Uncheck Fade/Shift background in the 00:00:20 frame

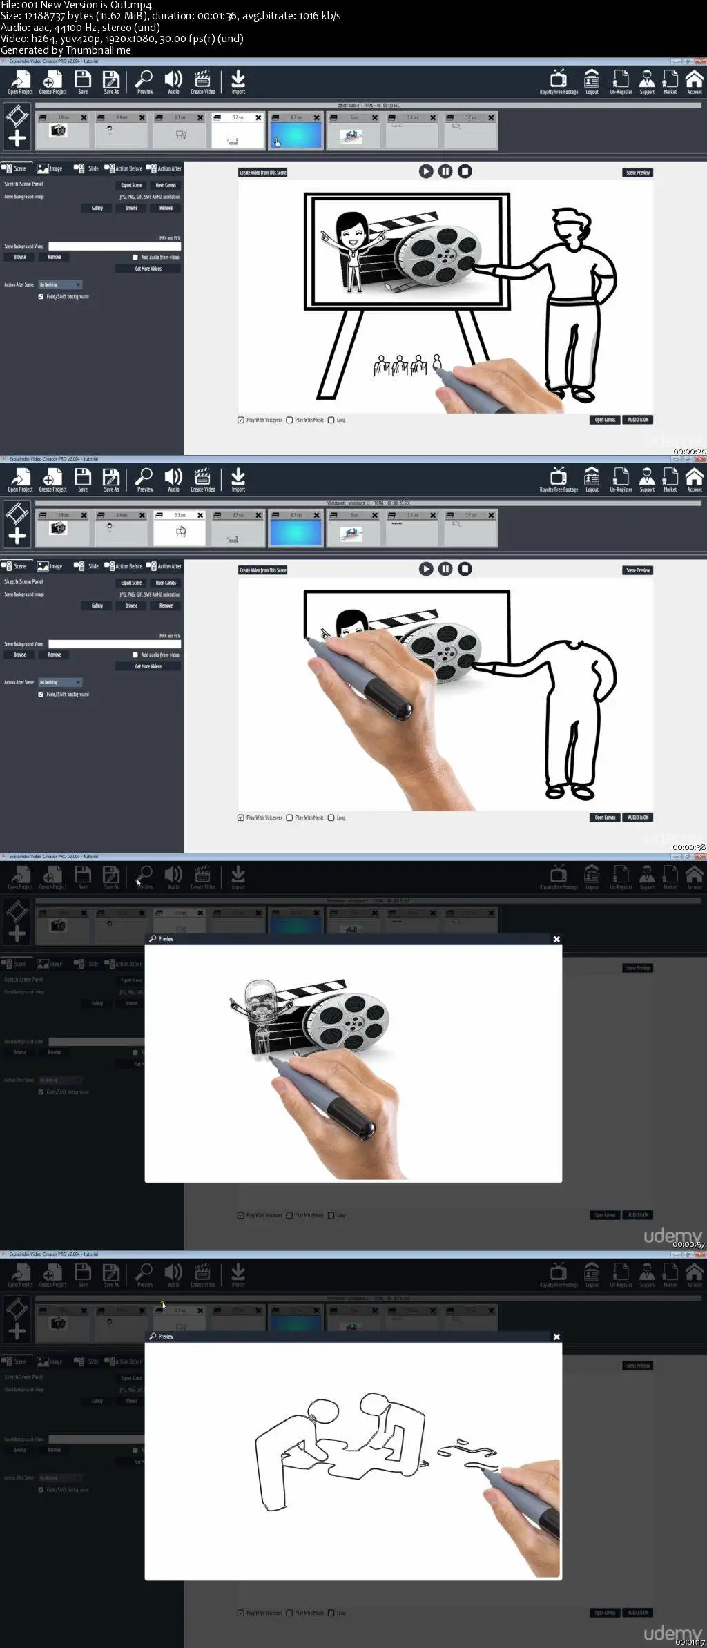click(41, 297)
